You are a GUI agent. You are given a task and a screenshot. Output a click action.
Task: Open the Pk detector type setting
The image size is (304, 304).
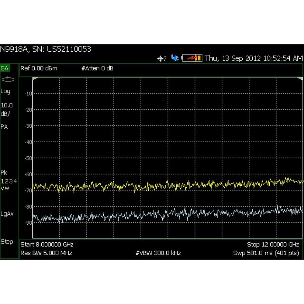(x=4, y=173)
